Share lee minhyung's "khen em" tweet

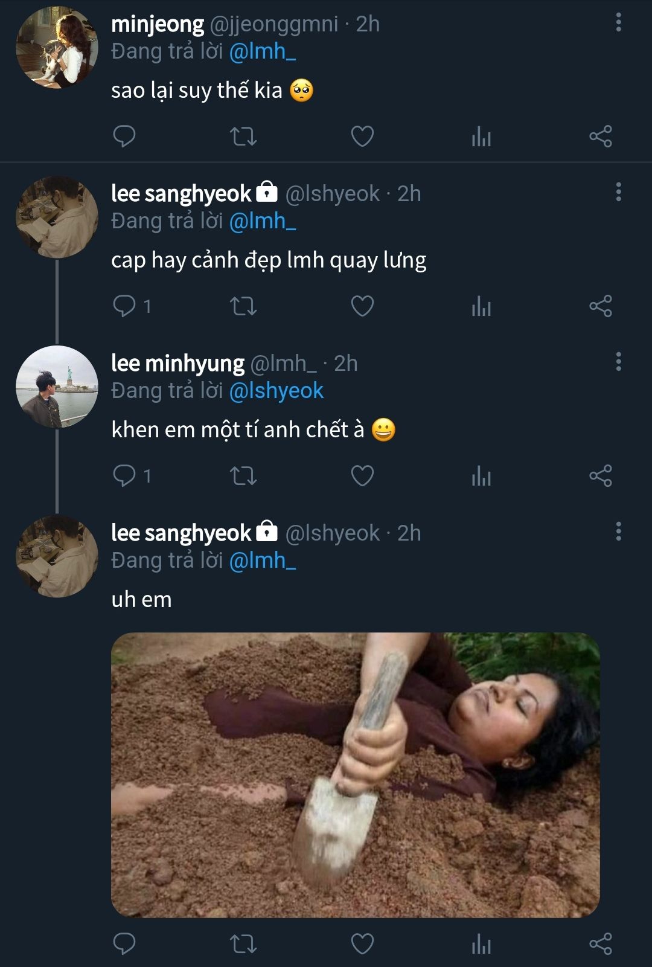pos(600,476)
